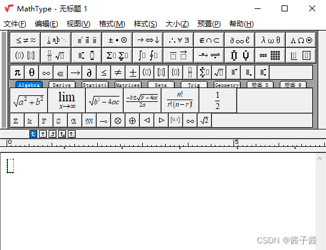Select the Algebra tab
The height and width of the screenshot is (250, 326).
click(x=29, y=85)
